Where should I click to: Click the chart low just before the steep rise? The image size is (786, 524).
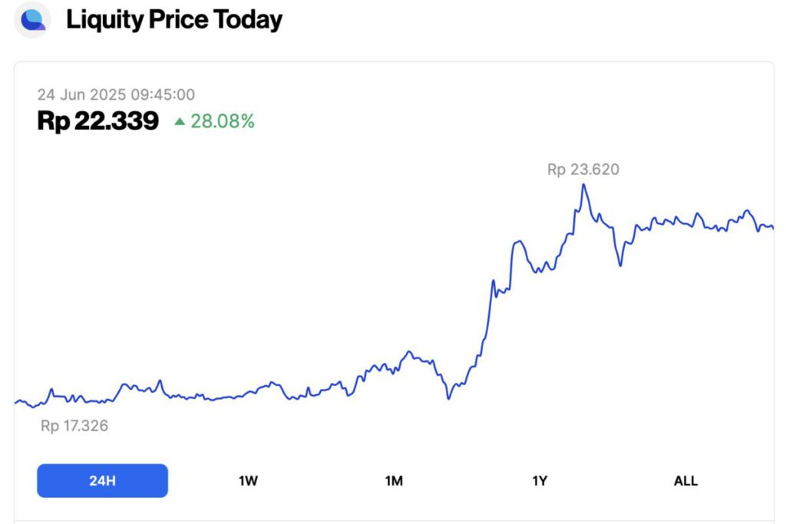448,398
